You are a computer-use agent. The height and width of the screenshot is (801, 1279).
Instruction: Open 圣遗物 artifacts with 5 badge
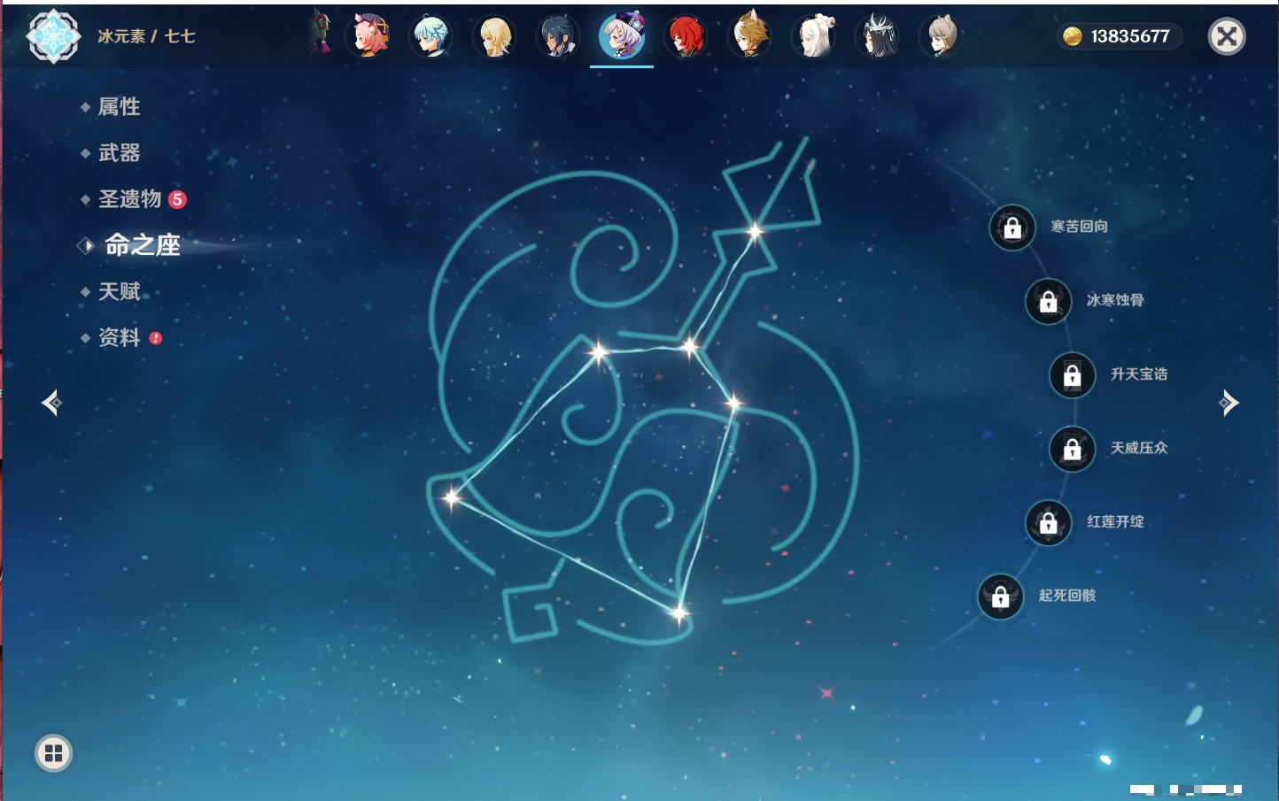pyautogui.click(x=130, y=199)
